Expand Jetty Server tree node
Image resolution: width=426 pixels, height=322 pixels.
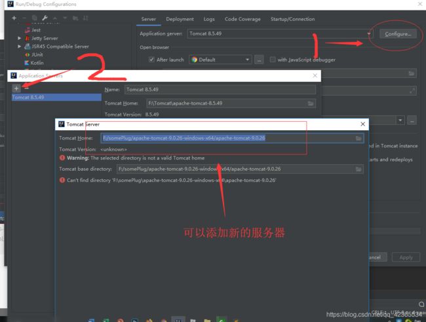(19, 38)
